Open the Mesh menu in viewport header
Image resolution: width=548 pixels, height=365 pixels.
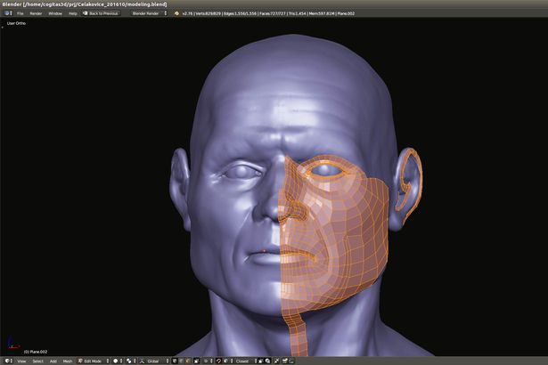tap(67, 361)
